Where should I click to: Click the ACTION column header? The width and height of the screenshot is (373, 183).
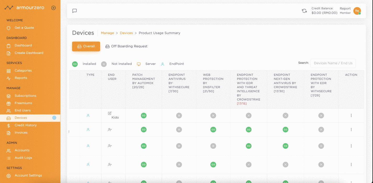tap(351, 75)
